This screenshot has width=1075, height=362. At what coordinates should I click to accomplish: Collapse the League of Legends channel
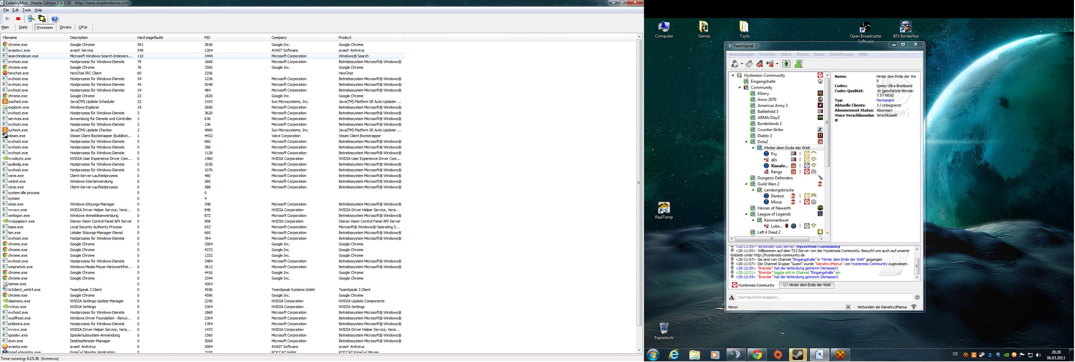click(x=746, y=214)
